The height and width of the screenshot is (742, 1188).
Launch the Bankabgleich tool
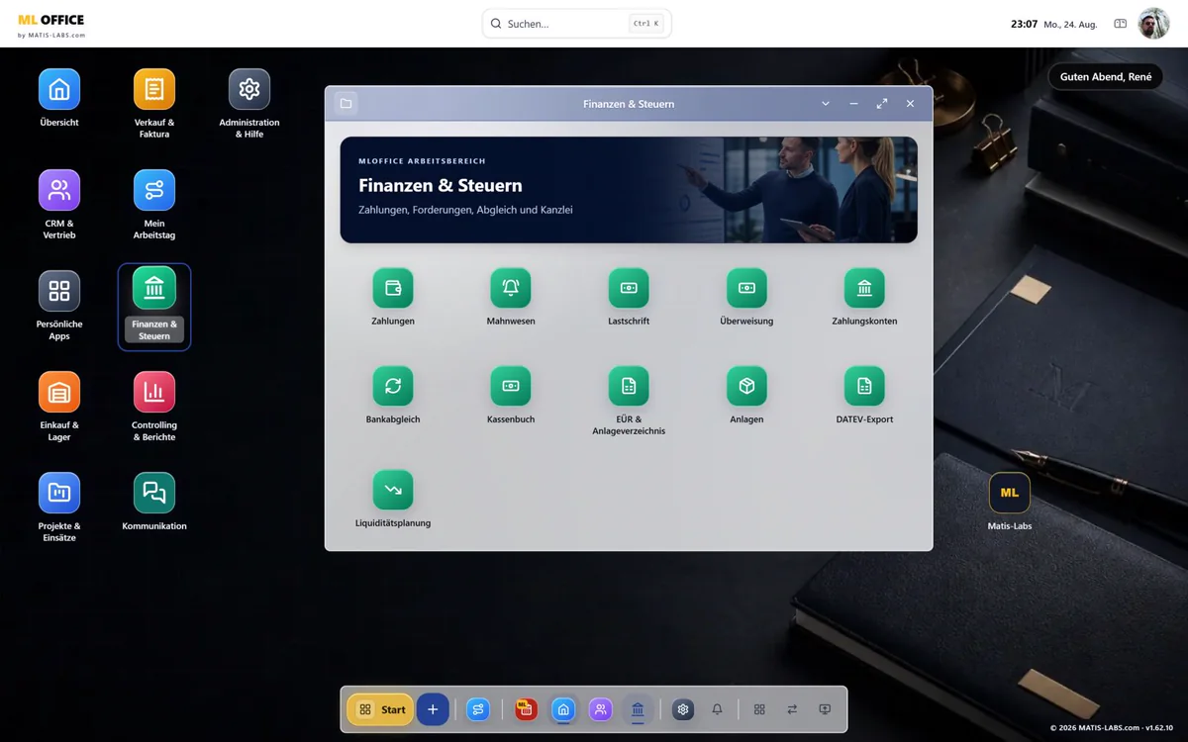tap(393, 386)
